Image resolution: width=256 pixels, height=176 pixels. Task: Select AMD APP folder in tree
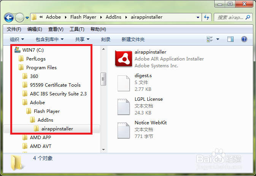click(x=40, y=138)
